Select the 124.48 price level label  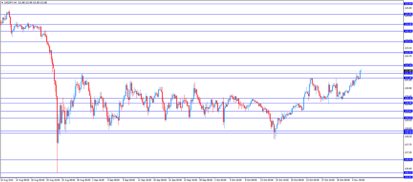pos(408,24)
